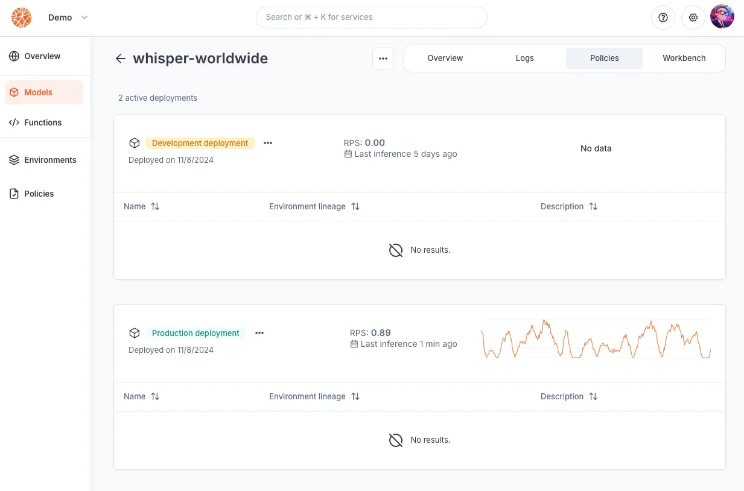The width and height of the screenshot is (744, 491).
Task: Click calendar icon by Last inference 5 days
Action: (x=348, y=154)
